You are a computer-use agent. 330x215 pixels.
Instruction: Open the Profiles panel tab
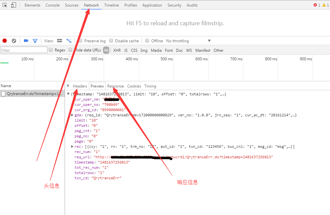(x=131, y=5)
